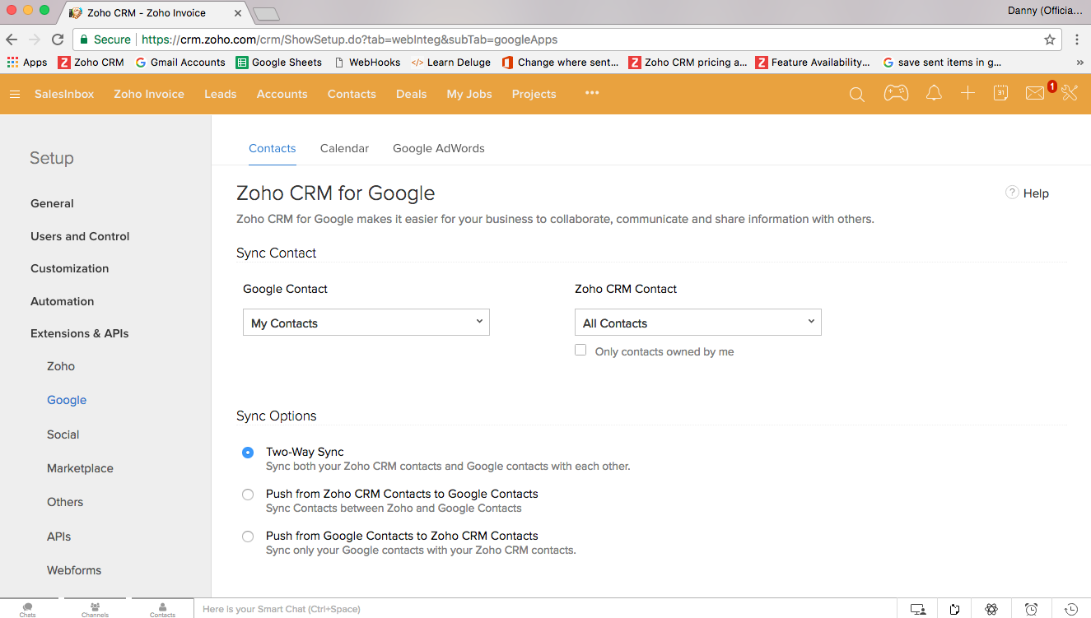Open Automation in Setup sidebar
This screenshot has width=1091, height=618.
coord(63,301)
